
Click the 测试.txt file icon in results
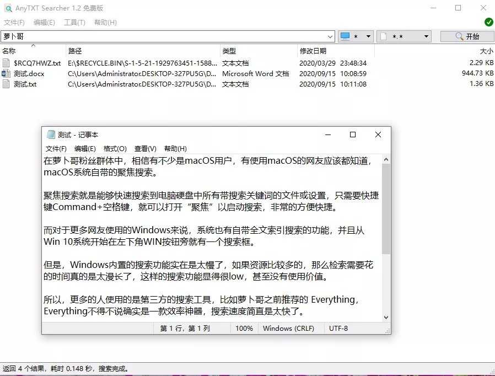pyautogui.click(x=7, y=84)
